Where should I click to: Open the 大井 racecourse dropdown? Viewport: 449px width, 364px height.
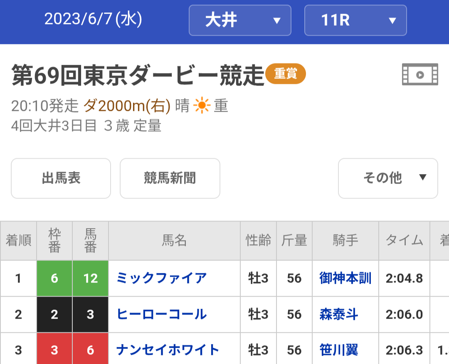(240, 20)
